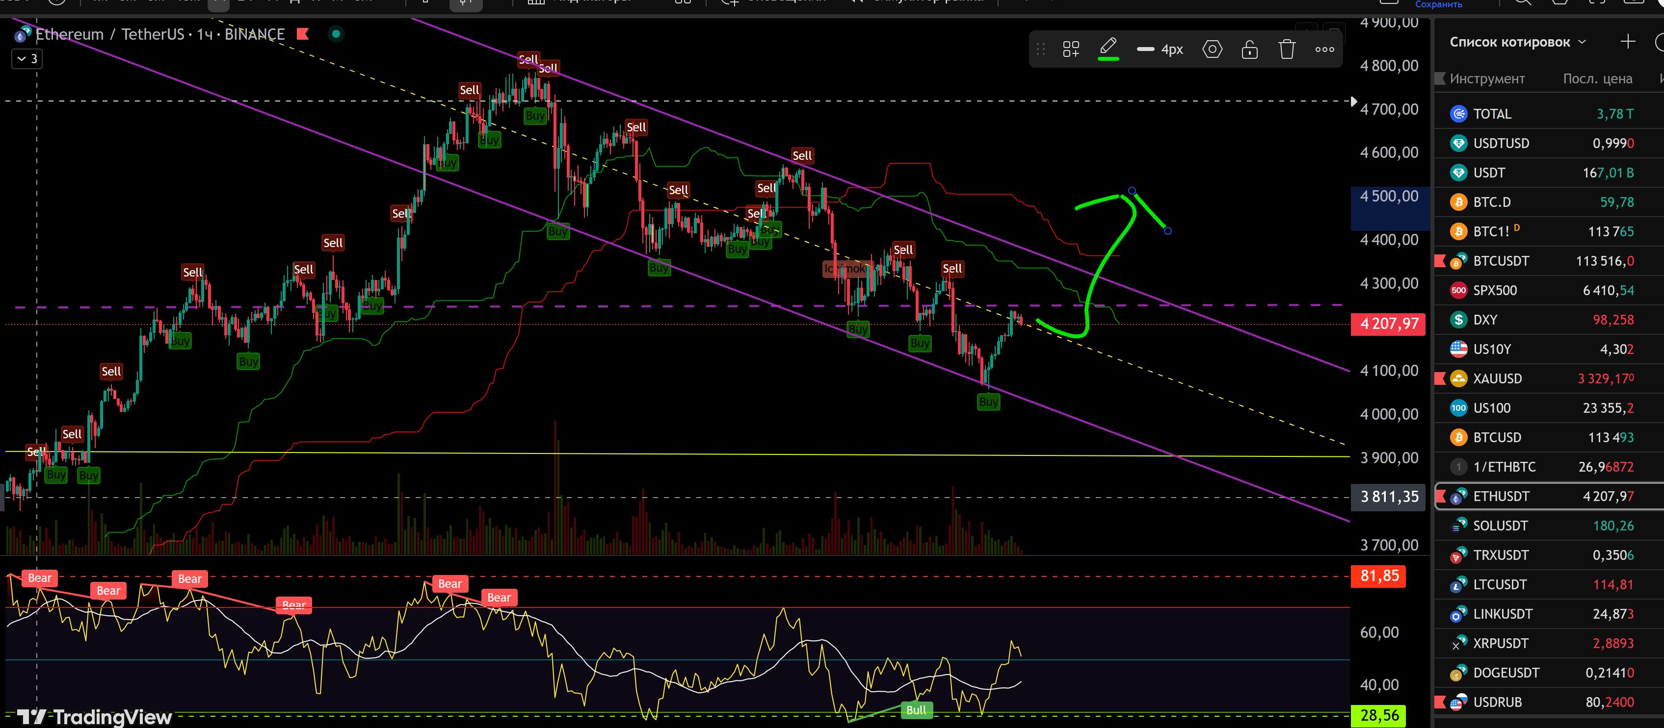Screen dimensions: 1664x728
Task: Click the 4 207,97 current price label
Action: [1388, 324]
